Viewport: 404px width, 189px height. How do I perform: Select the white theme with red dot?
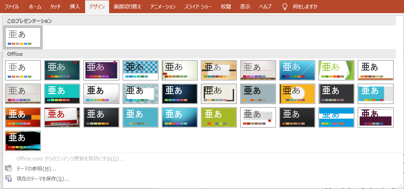click(258, 117)
